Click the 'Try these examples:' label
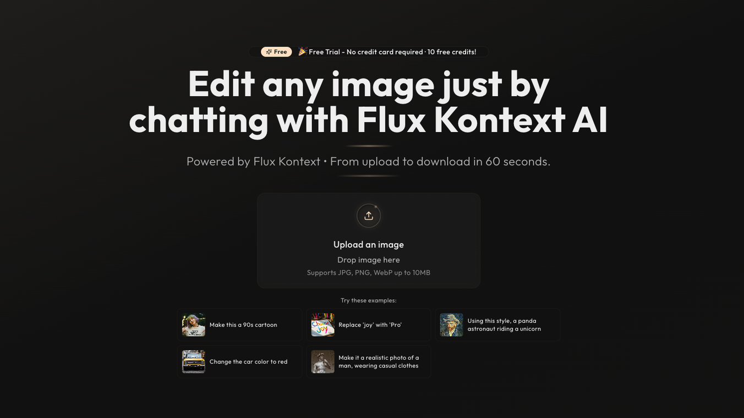This screenshot has height=418, width=744. [x=369, y=300]
